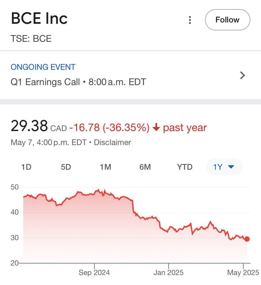The image size is (261, 285).
Task: Click the May 2025 axis marker
Action: click(243, 272)
